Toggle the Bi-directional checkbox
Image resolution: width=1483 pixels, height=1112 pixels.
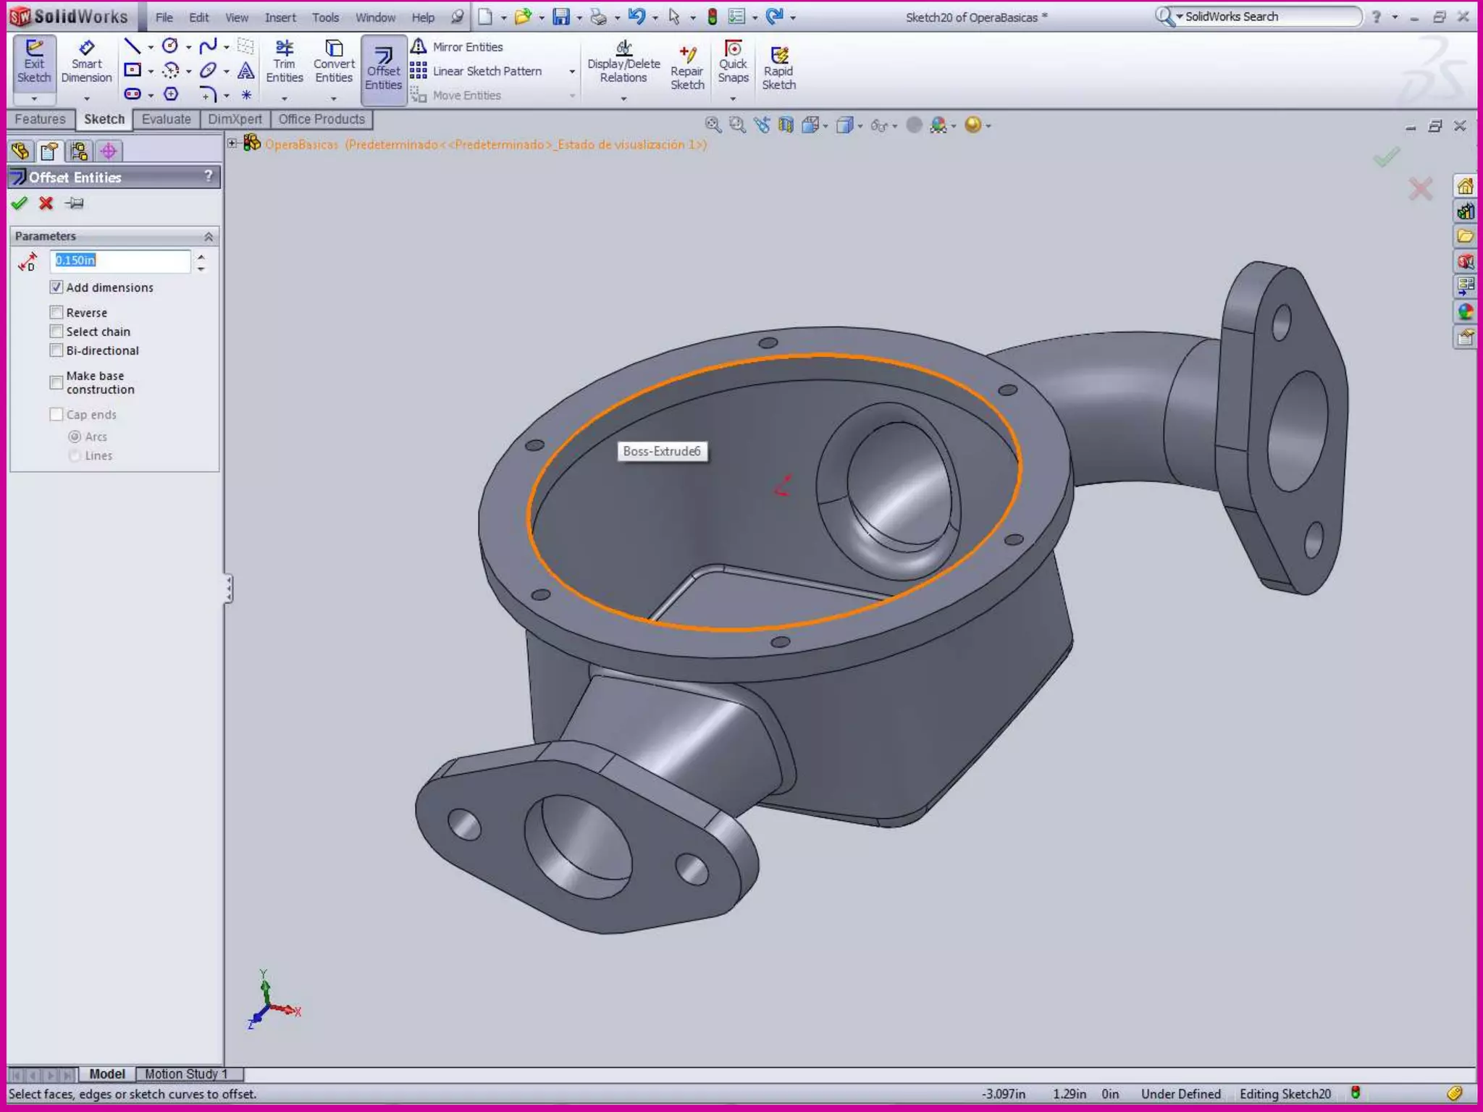pyautogui.click(x=56, y=350)
